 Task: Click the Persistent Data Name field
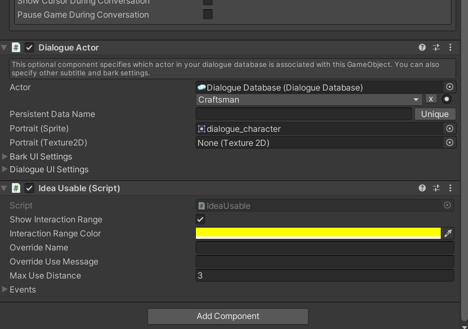[304, 114]
